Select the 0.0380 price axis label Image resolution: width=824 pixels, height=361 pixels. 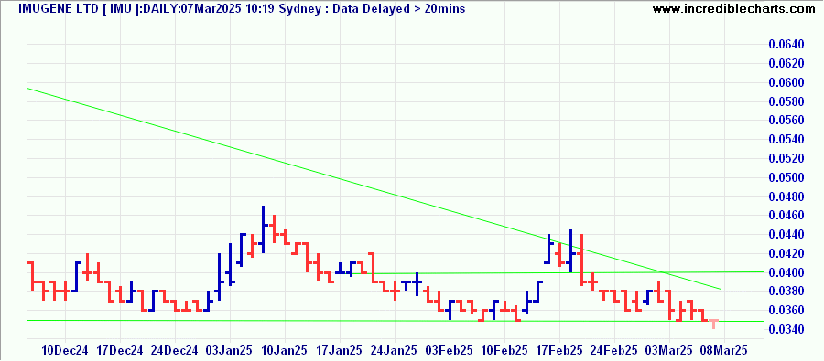(786, 292)
